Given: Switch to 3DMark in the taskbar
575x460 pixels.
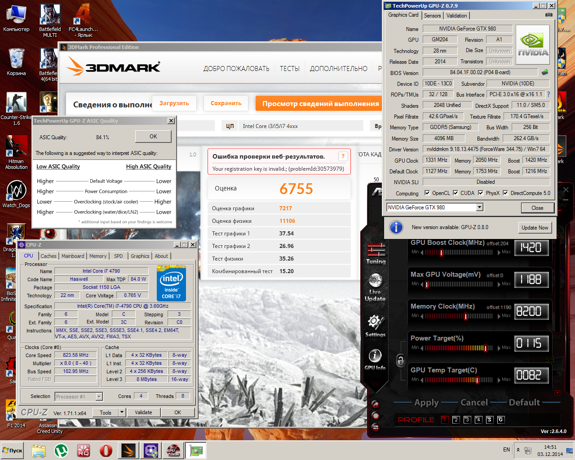Looking at the screenshot, I should 128,450.
